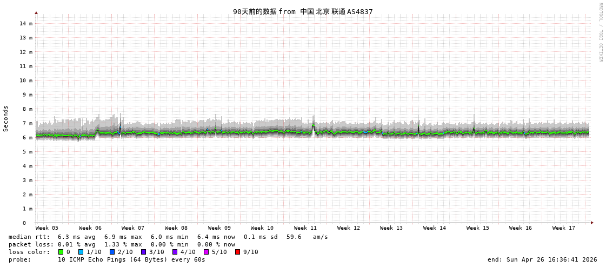Pick the blue 2/10 loss color swatch
Viewport: 606px width, 267px height.
[x=112, y=252]
